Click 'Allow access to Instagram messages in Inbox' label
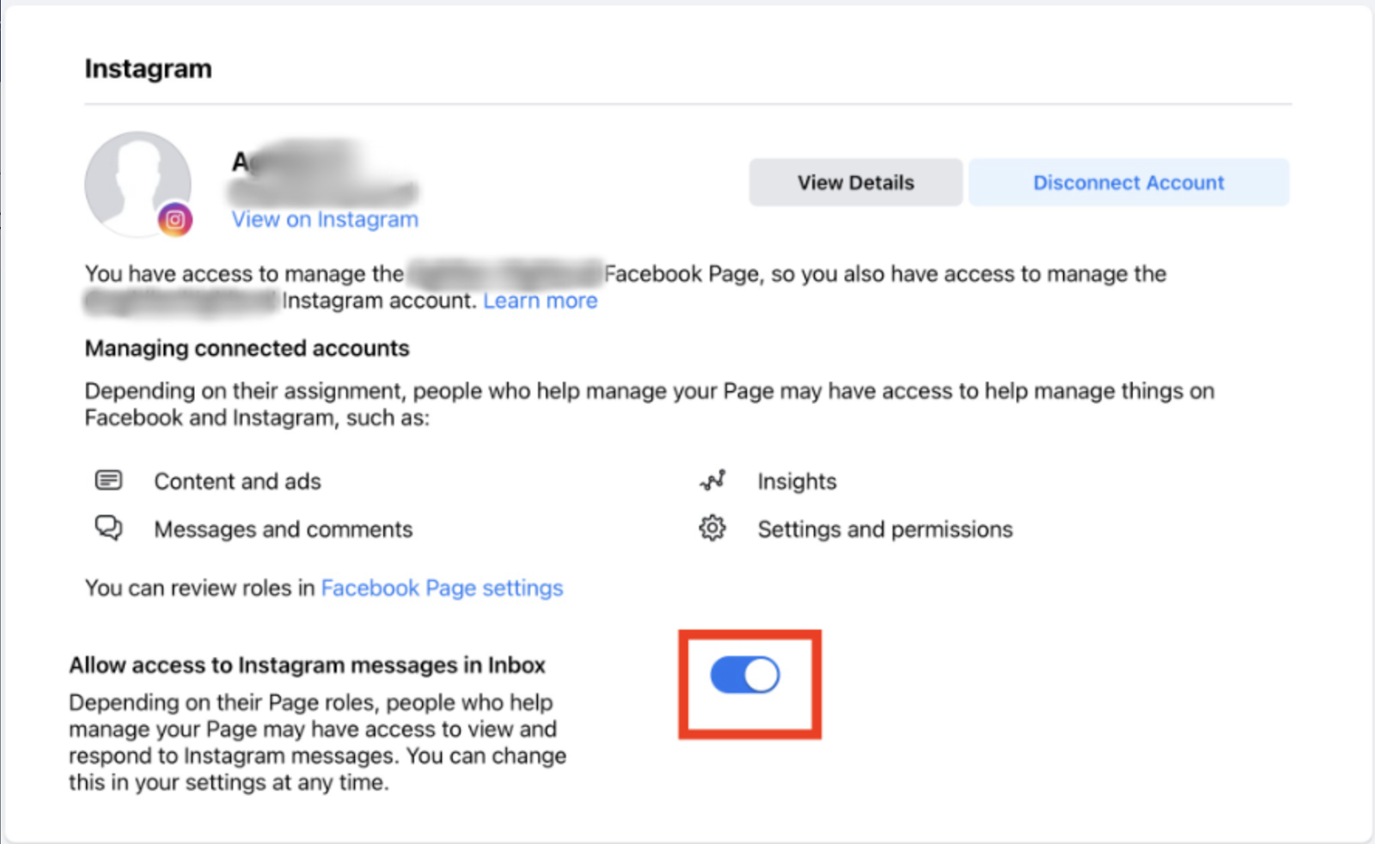Screen dimensions: 1375x844 [x=308, y=665]
